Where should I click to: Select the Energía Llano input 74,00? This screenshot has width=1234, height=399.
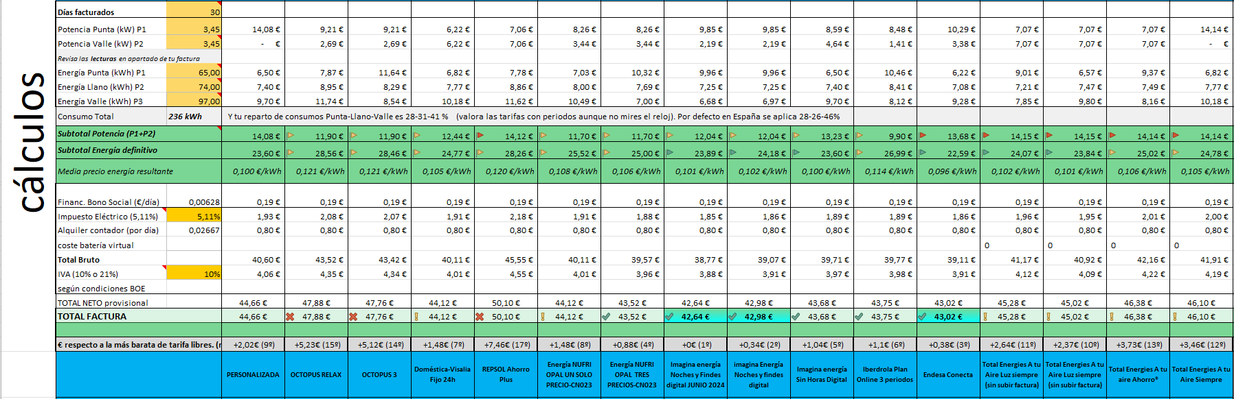coord(194,86)
